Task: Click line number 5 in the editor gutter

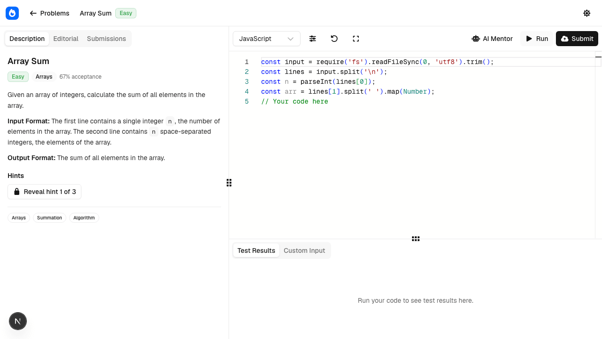Action: tap(246, 101)
